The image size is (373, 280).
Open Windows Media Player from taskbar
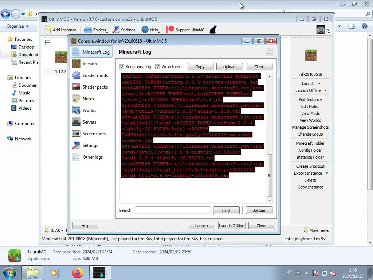(x=54, y=273)
